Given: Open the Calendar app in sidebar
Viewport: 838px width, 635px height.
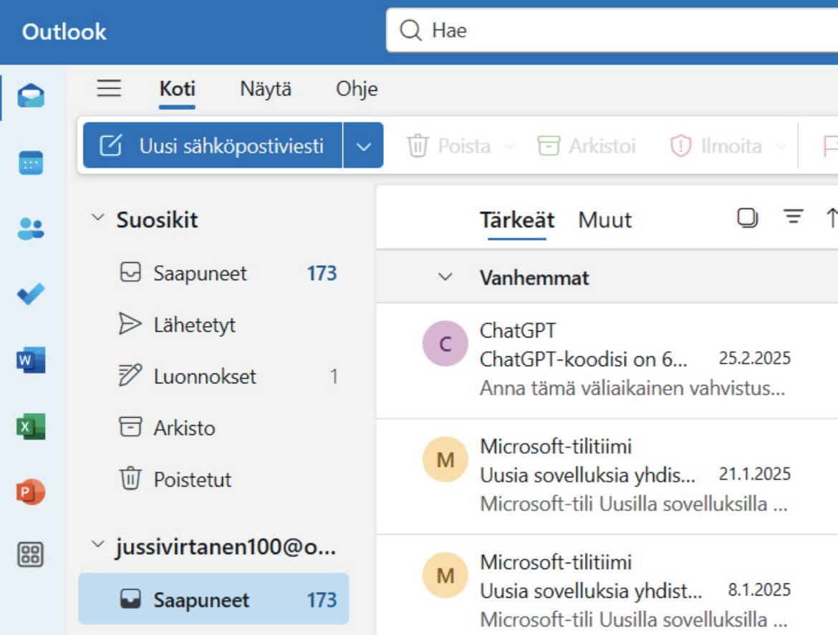Looking at the screenshot, I should (x=31, y=163).
